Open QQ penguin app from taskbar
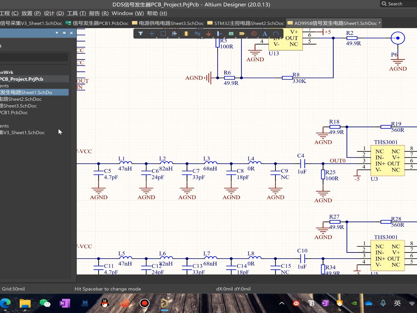The height and width of the screenshot is (313, 417). [105, 303]
